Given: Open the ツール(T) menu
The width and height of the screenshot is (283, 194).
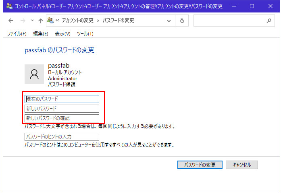Looking at the screenshot, I should pos(85,34).
